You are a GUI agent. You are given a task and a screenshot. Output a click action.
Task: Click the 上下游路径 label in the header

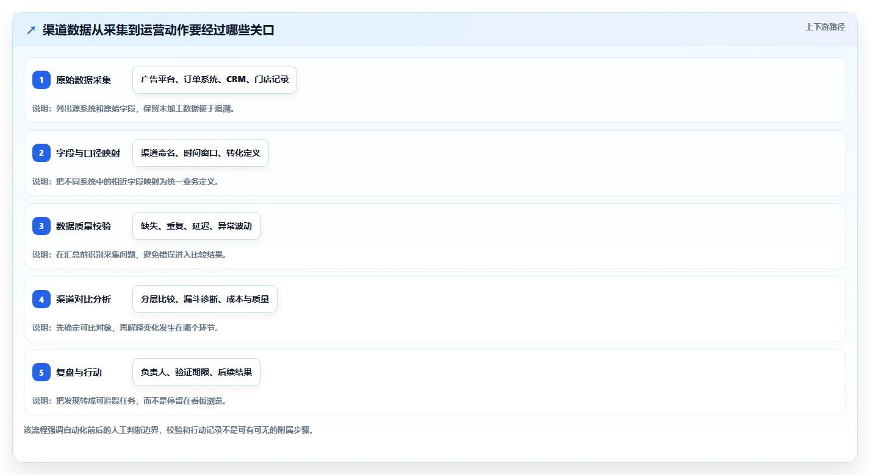825,27
